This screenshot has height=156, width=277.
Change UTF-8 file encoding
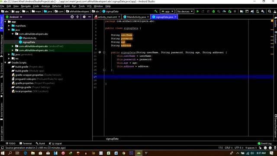[x=239, y=148]
